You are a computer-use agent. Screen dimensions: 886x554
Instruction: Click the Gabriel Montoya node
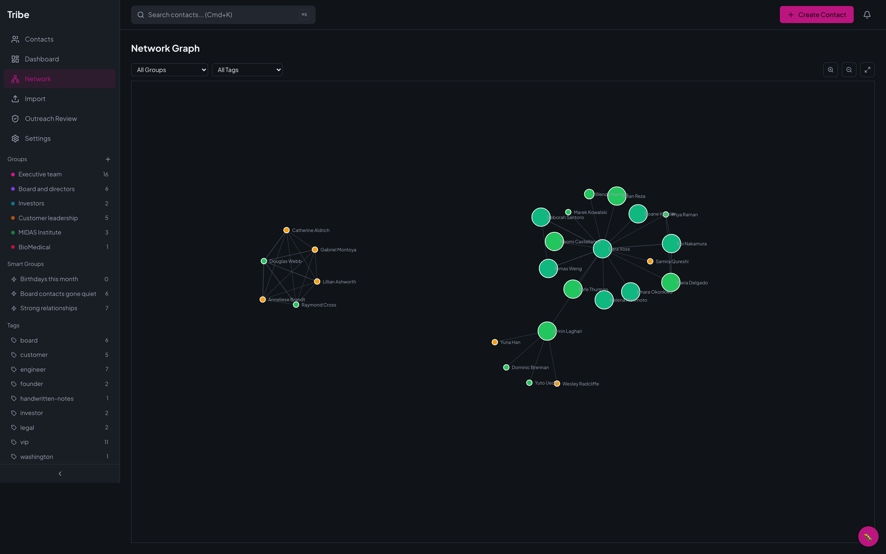[315, 250]
